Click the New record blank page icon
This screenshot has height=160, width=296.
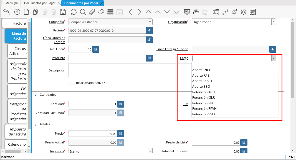click(x=26, y=12)
